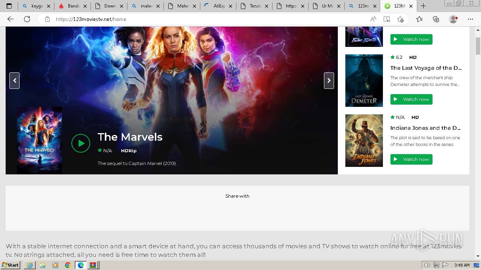Open the browser profile avatar
Viewport: 481px width, 270px height.
point(453,19)
